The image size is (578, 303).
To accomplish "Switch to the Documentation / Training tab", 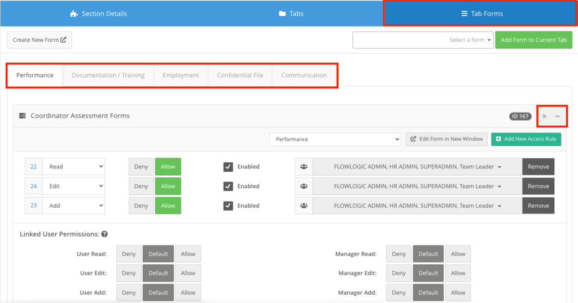I will tap(108, 75).
